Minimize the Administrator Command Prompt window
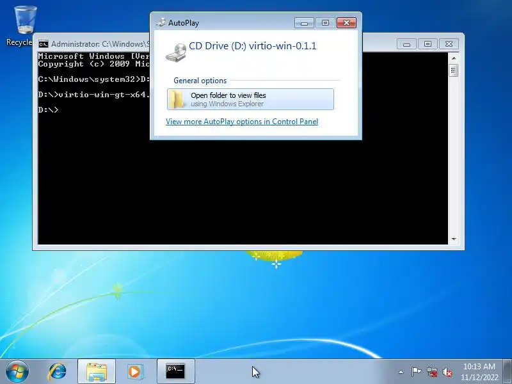 406,44
